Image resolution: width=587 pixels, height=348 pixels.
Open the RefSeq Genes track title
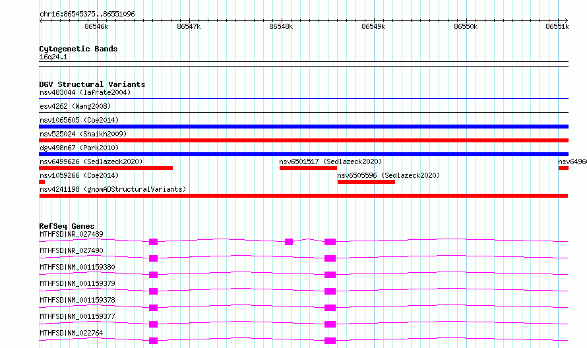(67, 226)
